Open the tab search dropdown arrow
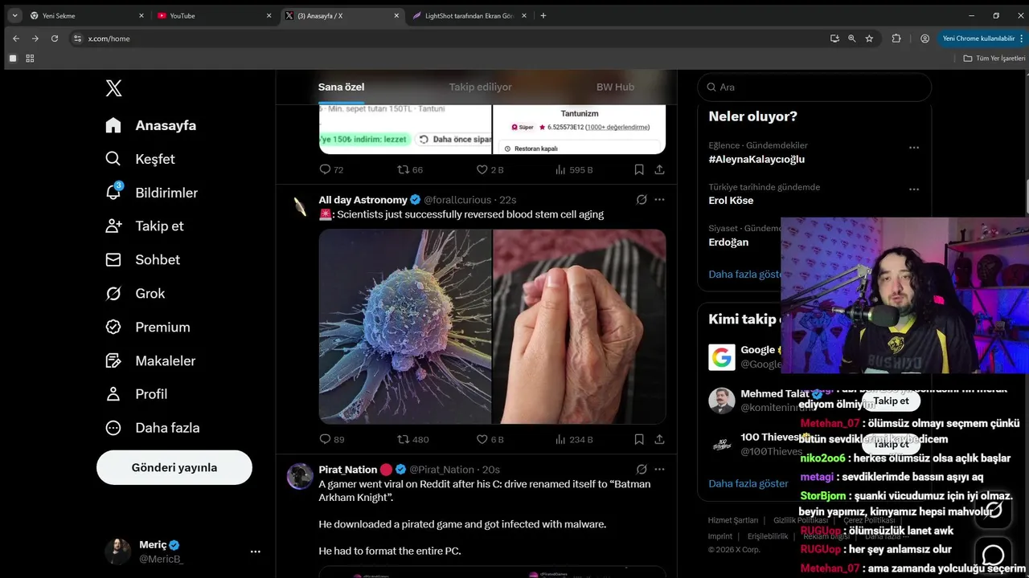The width and height of the screenshot is (1029, 578). pyautogui.click(x=14, y=15)
